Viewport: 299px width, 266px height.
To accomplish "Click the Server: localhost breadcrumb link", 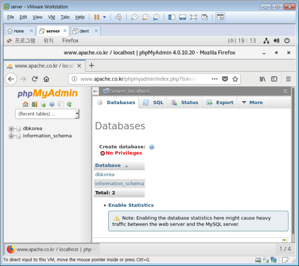I will pyautogui.click(x=130, y=91).
